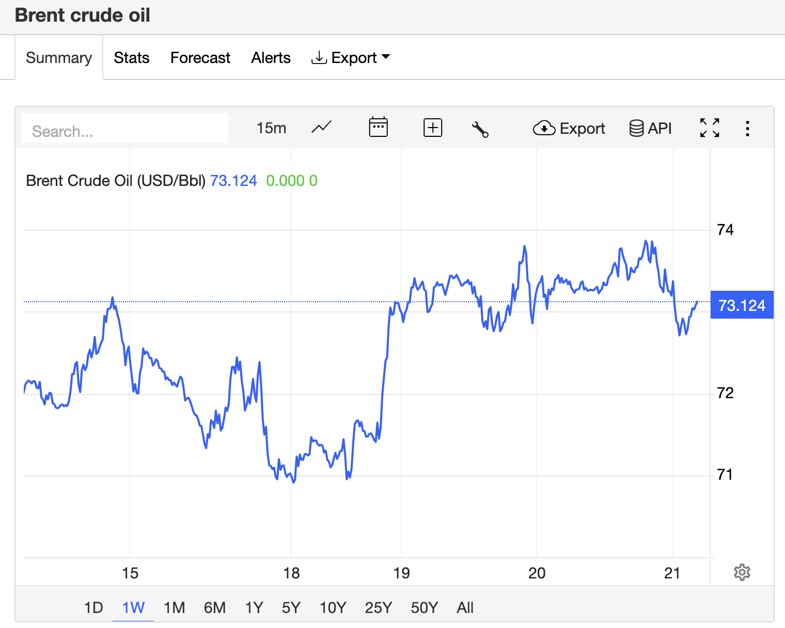This screenshot has width=785, height=628.
Task: Click the 21 date axis label
Action: (x=672, y=573)
